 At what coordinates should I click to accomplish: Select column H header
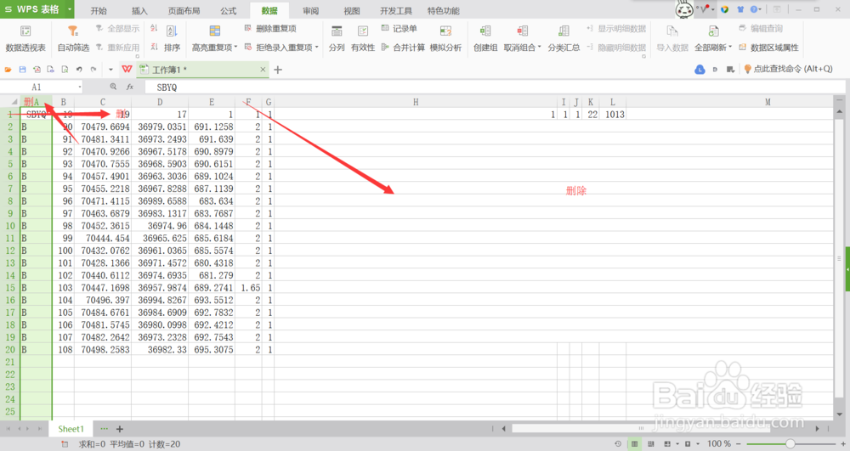pyautogui.click(x=416, y=102)
